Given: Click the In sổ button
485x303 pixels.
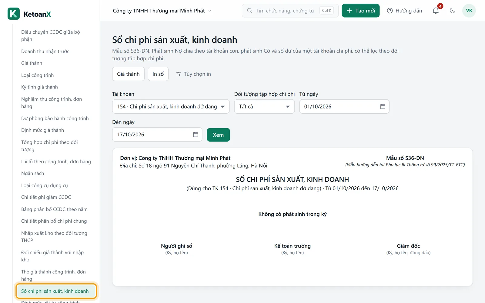Looking at the screenshot, I should pos(158,74).
